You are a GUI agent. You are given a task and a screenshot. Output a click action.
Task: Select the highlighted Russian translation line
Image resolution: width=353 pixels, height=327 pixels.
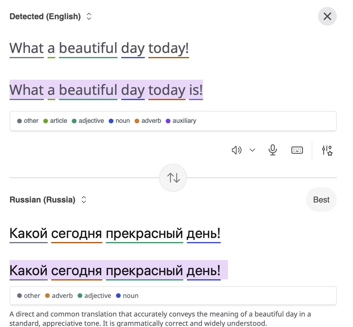pyautogui.click(x=119, y=271)
